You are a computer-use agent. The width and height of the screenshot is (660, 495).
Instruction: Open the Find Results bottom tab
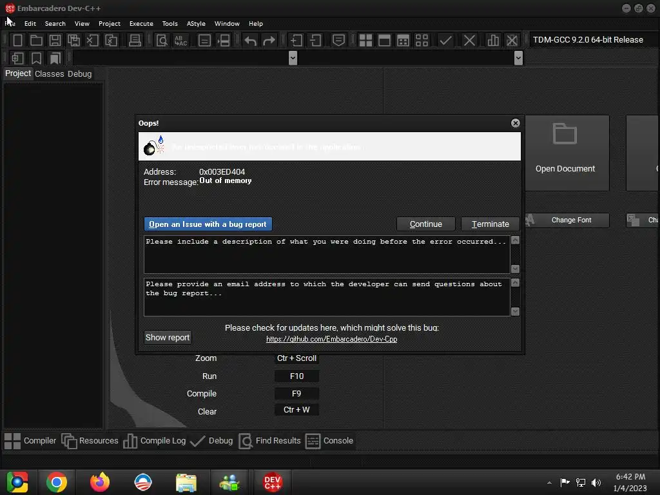coord(270,441)
